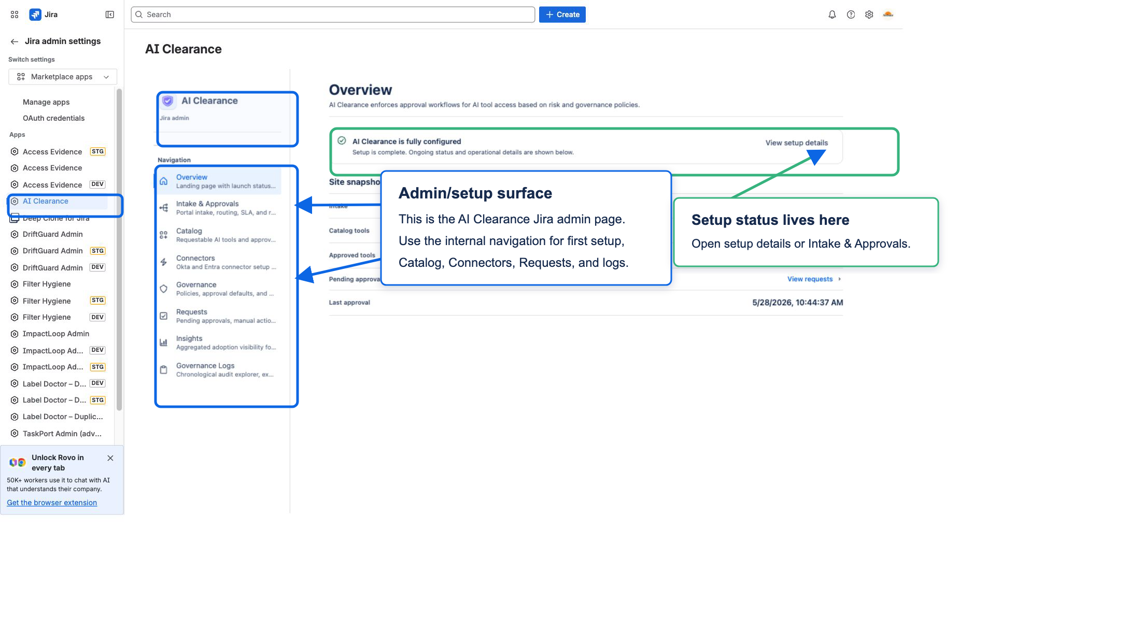Click the hexagon icon beside TaskPort Admin
The width and height of the screenshot is (1128, 643).
15,433
